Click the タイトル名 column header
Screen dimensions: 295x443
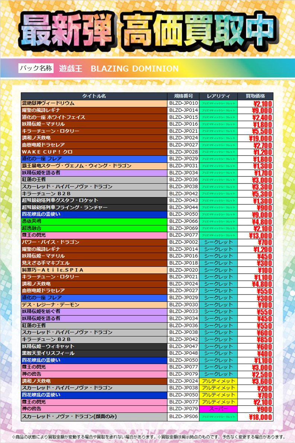coord(94,96)
